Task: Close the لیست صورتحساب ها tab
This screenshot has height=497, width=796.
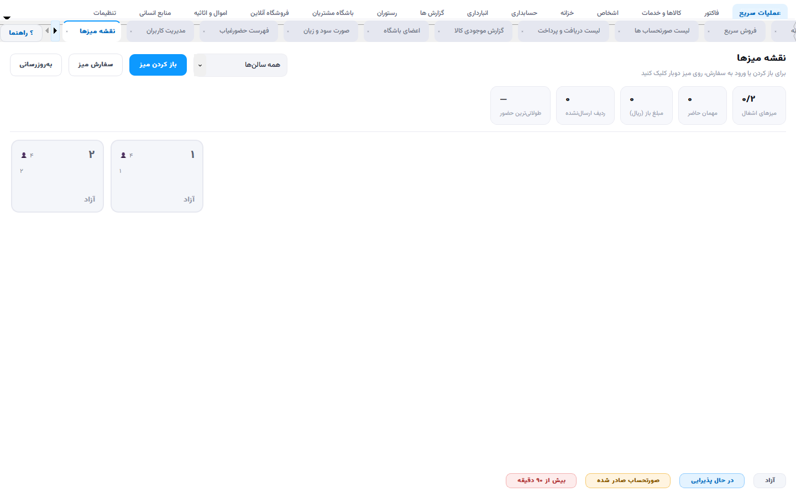Action: pyautogui.click(x=619, y=31)
